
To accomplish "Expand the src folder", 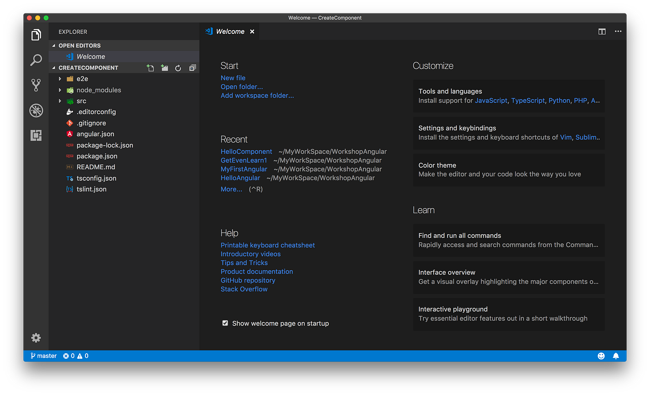I will click(59, 101).
